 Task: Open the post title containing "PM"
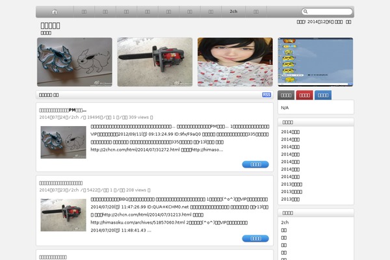click(x=62, y=110)
